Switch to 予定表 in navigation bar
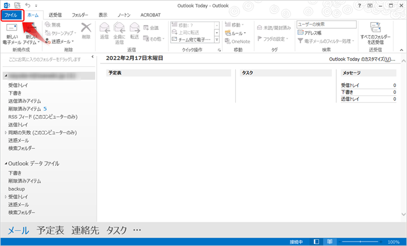This screenshot has height=246, width=407. [x=50, y=230]
